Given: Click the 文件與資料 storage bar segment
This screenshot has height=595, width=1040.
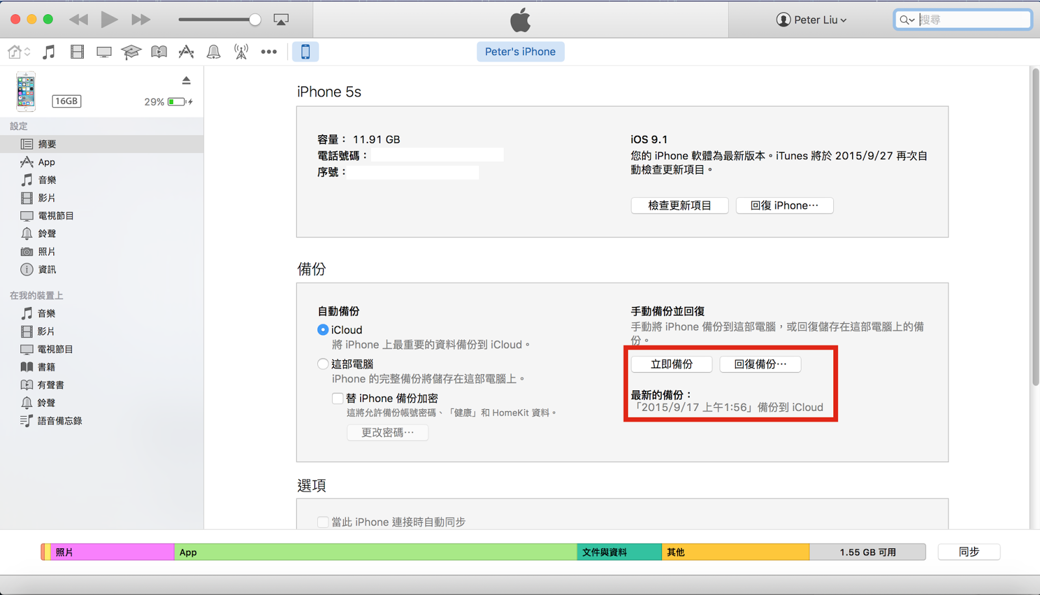Looking at the screenshot, I should click(x=619, y=552).
